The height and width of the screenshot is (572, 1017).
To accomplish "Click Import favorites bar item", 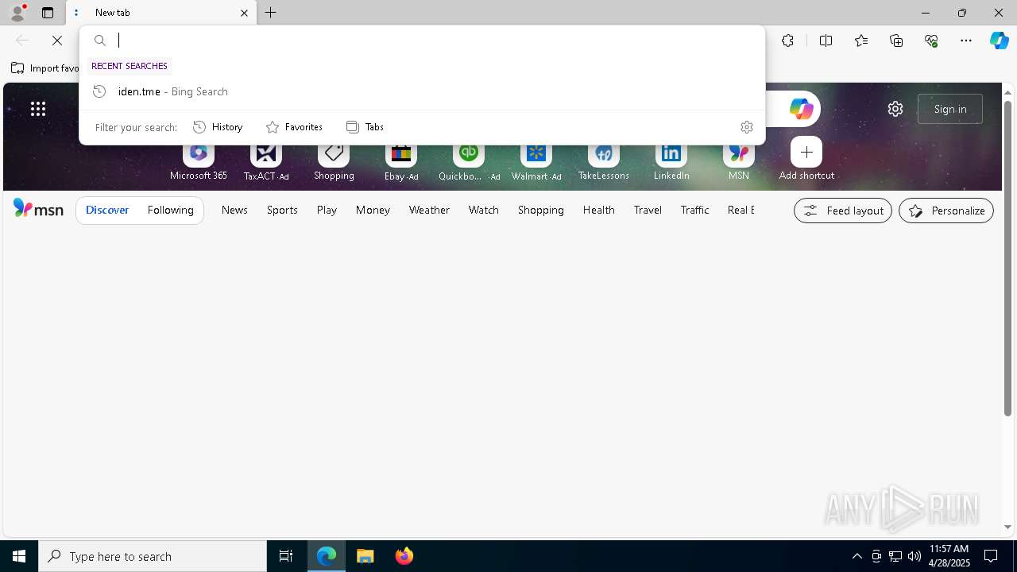I will click(x=44, y=68).
